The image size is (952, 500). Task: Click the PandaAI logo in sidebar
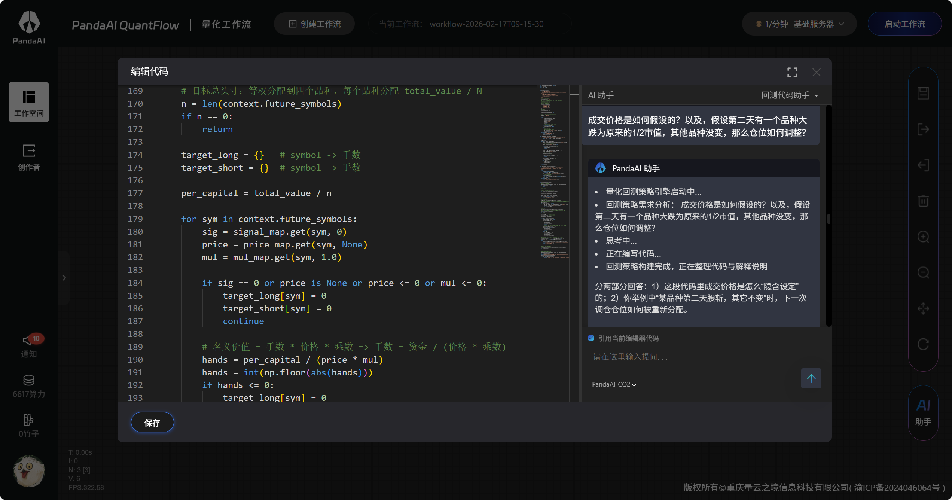29,27
